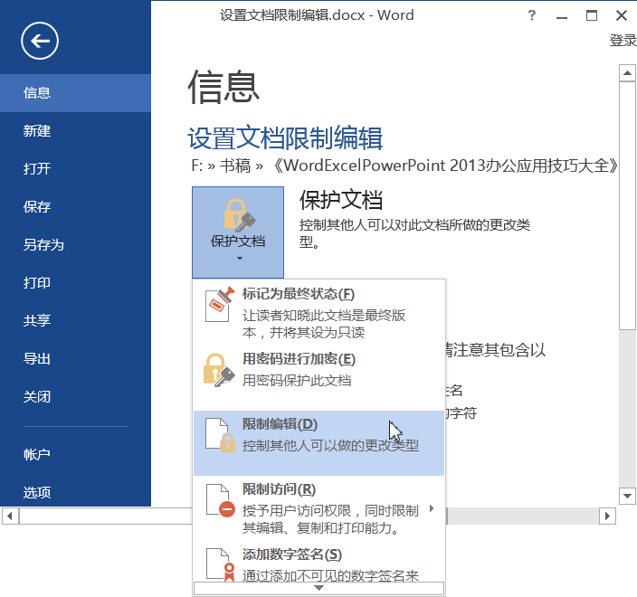Open the 共享 page

[x=76, y=320]
